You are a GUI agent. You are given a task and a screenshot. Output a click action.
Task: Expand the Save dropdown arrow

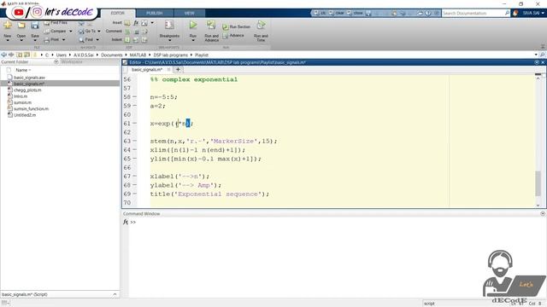coord(35,40)
